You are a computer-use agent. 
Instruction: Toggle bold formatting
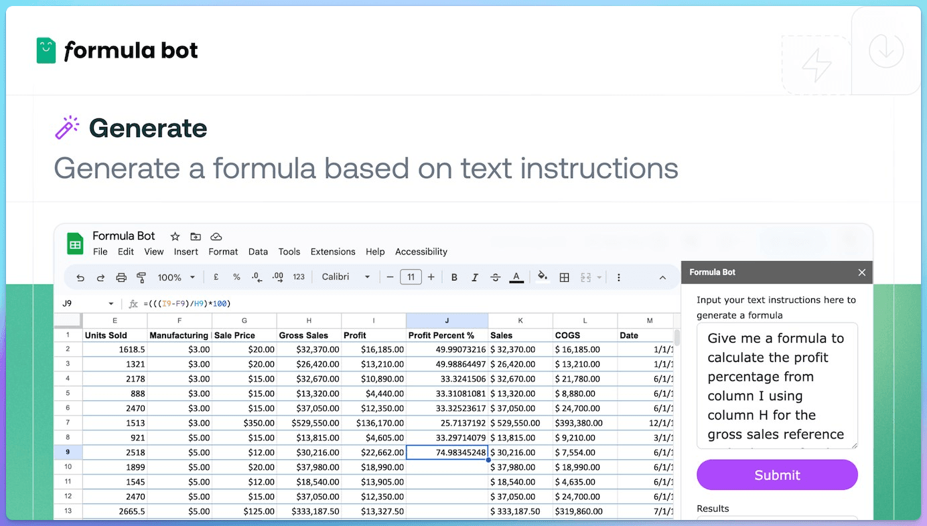[454, 277]
